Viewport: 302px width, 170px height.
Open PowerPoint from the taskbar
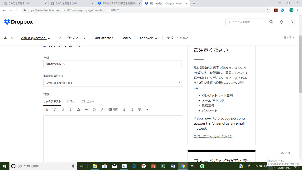pyautogui.click(x=154, y=166)
